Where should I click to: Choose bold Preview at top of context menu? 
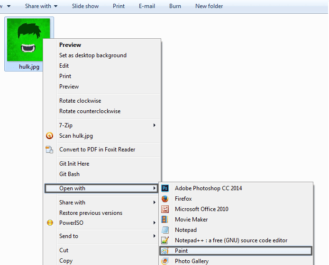tap(70, 45)
